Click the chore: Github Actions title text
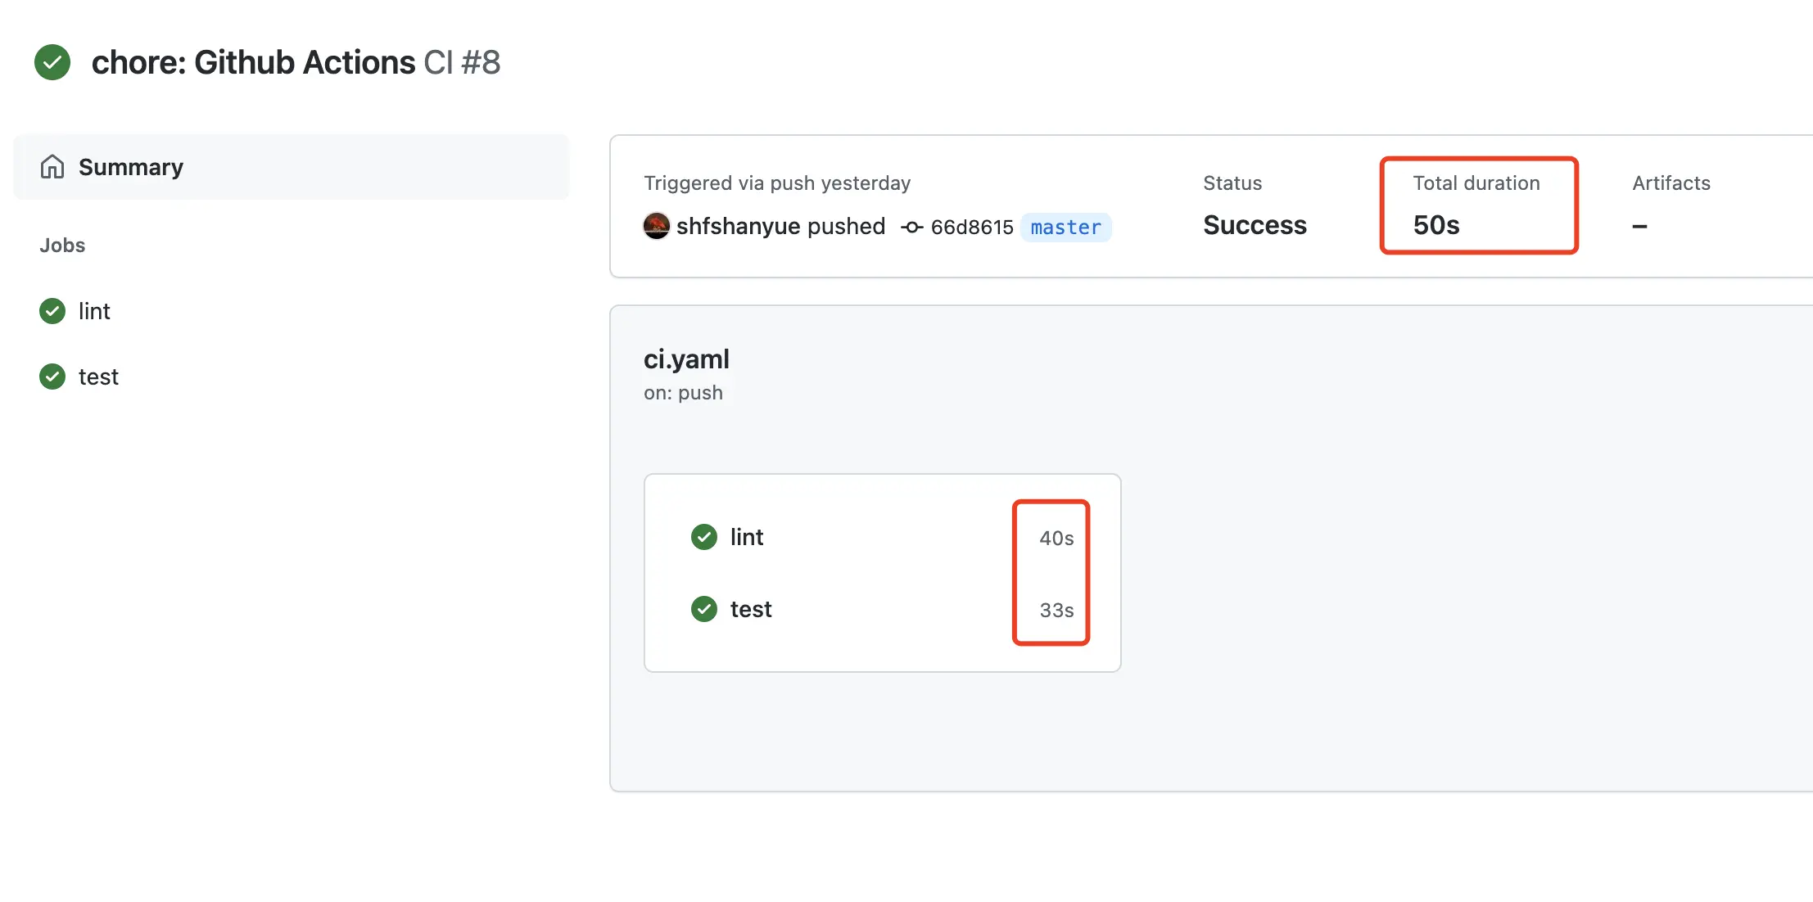Image resolution: width=1813 pixels, height=902 pixels. [x=254, y=62]
